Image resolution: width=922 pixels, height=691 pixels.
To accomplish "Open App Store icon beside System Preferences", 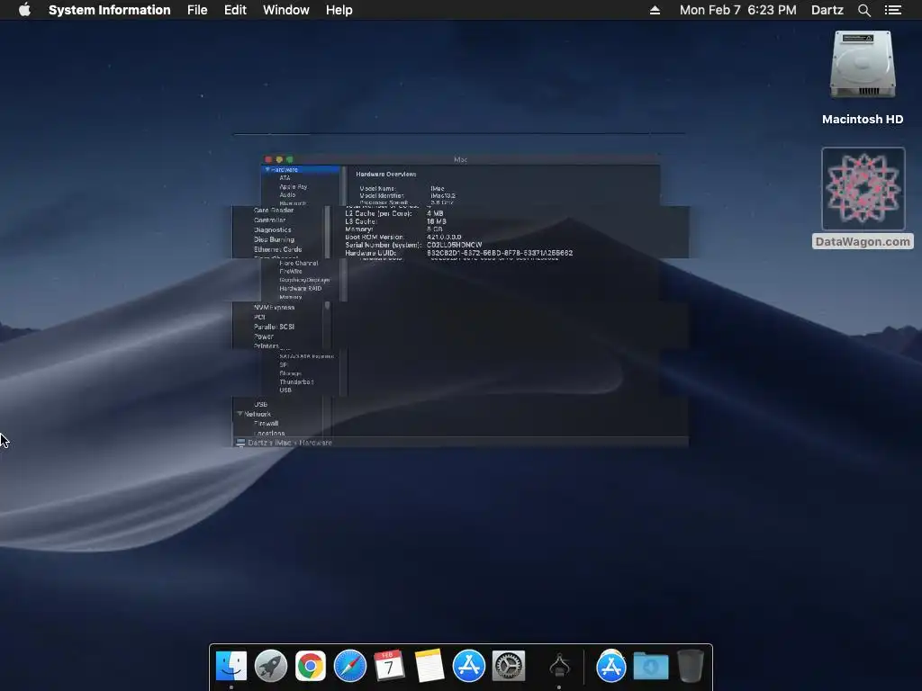I will [468, 667].
